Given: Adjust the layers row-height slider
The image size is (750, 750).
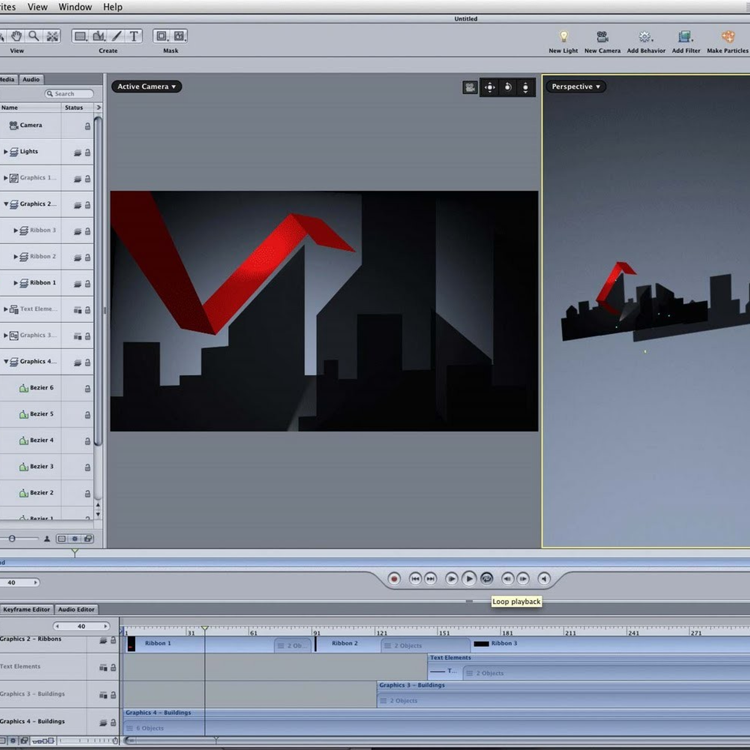Looking at the screenshot, I should 12,539.
